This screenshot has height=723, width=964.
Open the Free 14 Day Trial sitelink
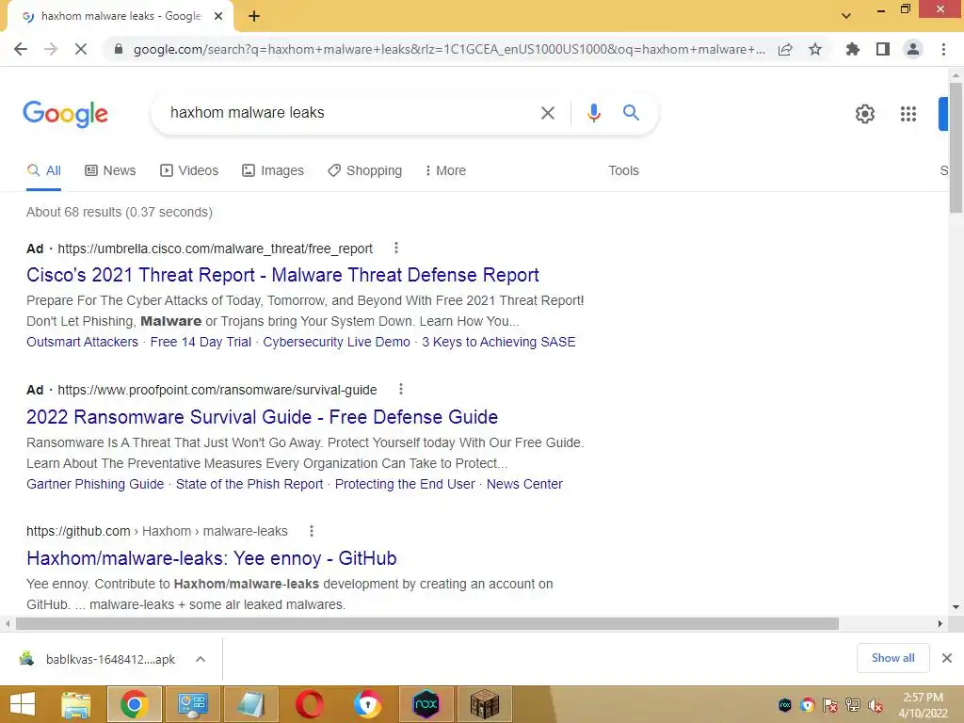point(201,342)
